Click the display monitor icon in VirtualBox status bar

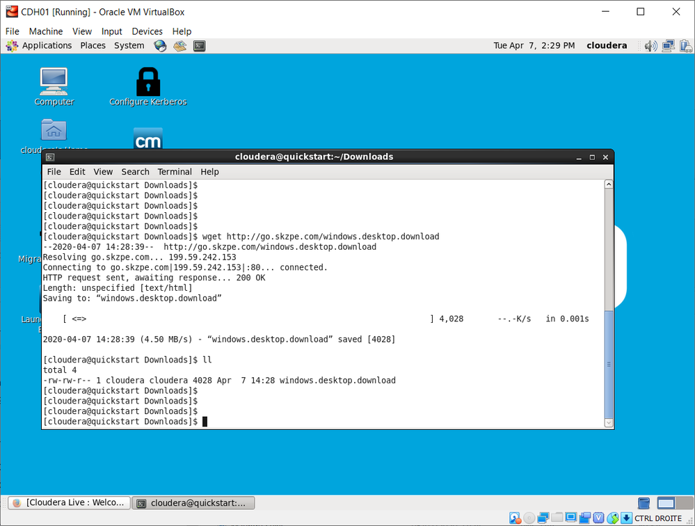[x=571, y=517]
